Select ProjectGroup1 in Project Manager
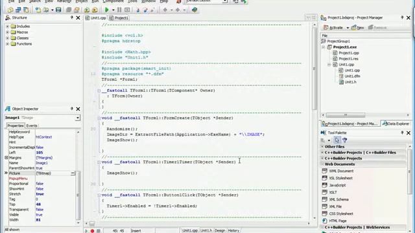 point(338,41)
